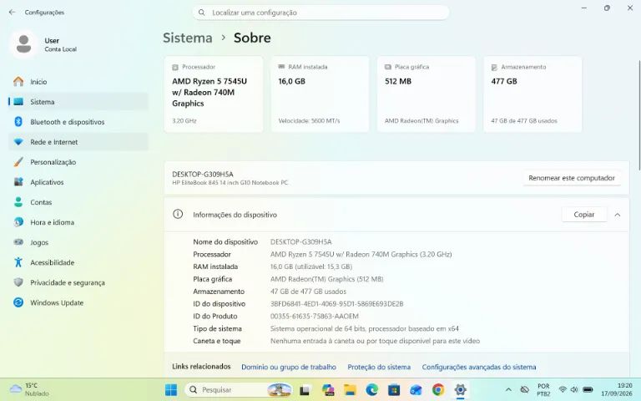Screen dimensions: 641x401
Task: Open "Proteção do sistema" link
Action: tap(379, 367)
